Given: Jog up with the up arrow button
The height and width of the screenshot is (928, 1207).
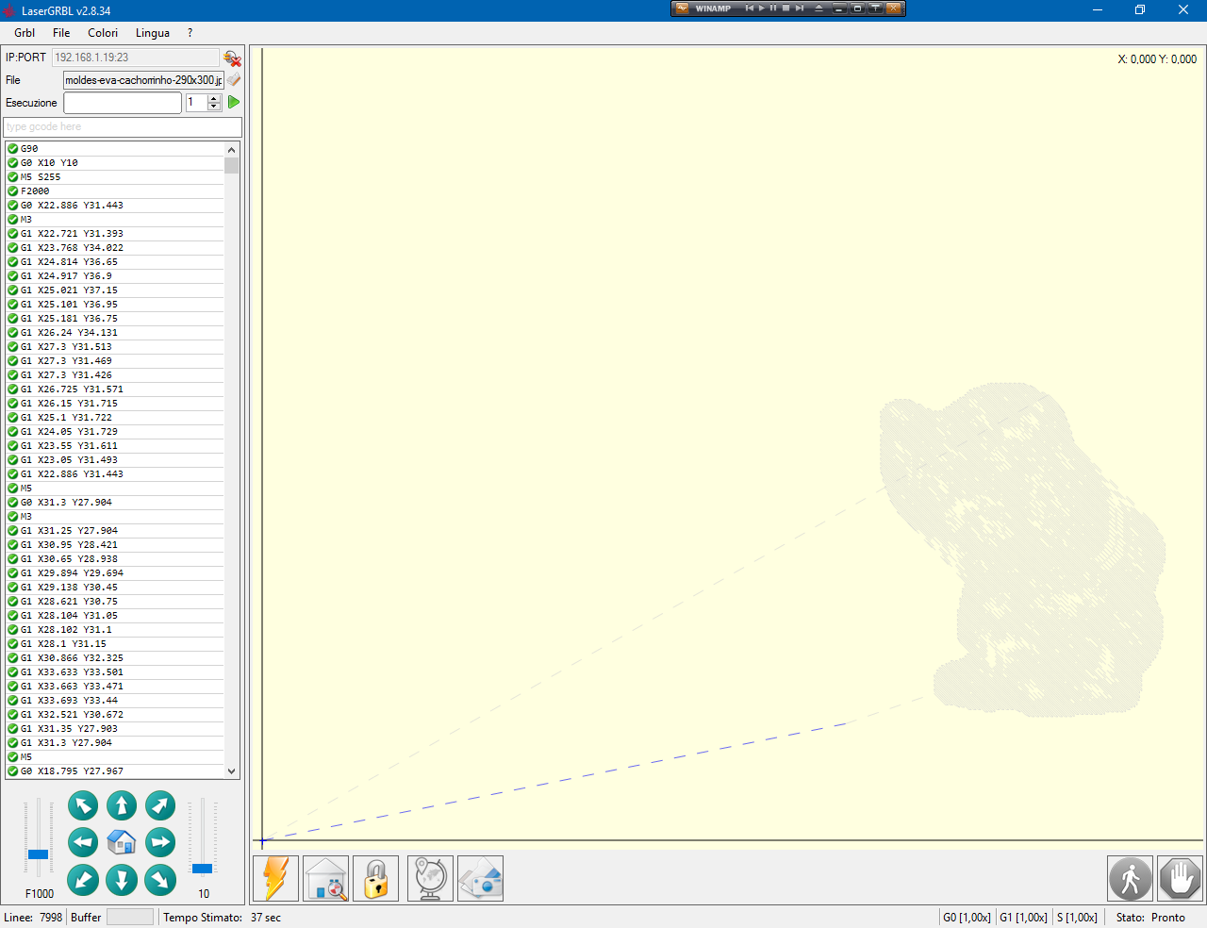Looking at the screenshot, I should (122, 805).
